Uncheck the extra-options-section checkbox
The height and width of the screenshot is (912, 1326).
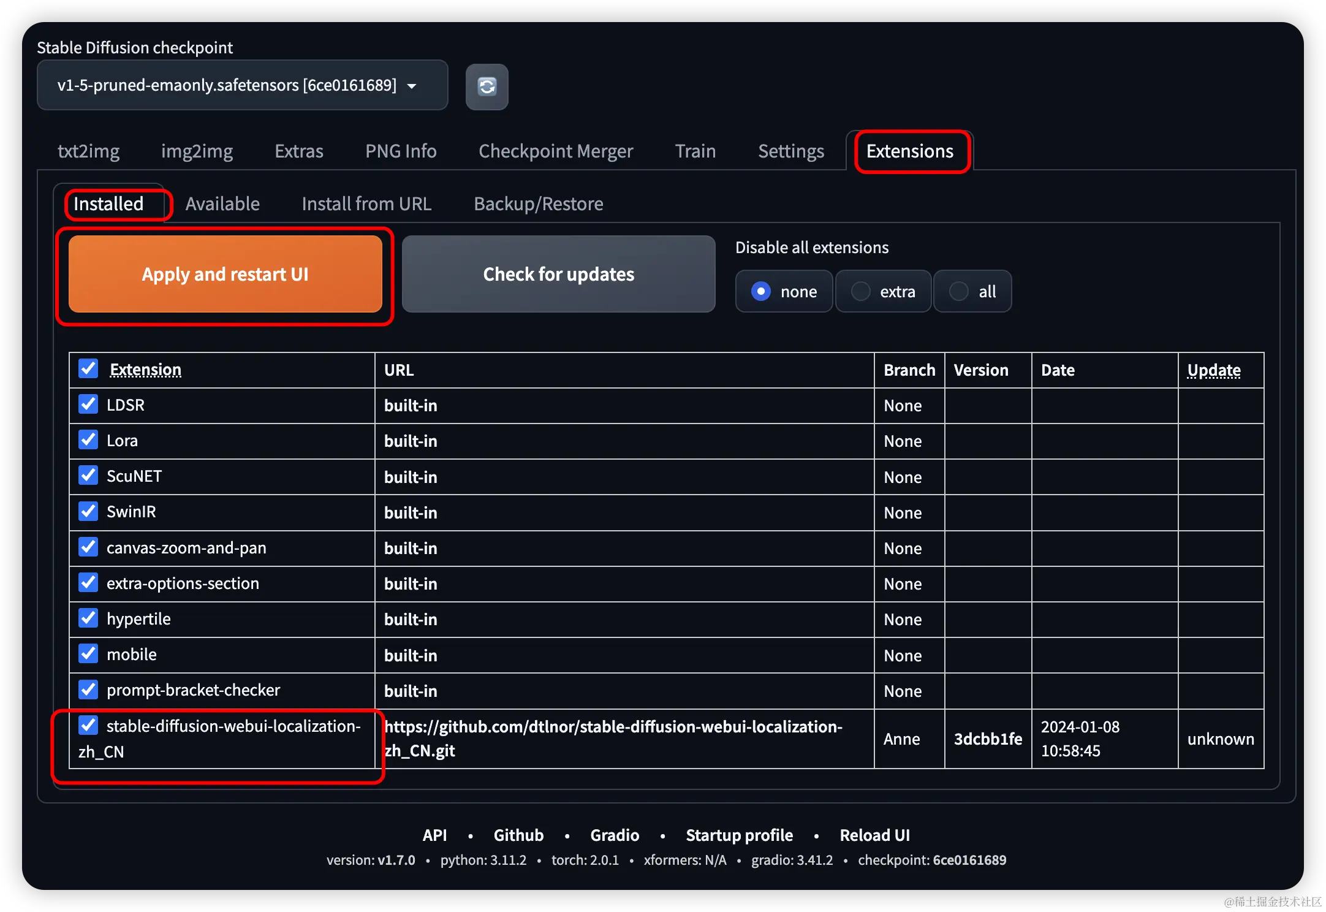point(88,582)
